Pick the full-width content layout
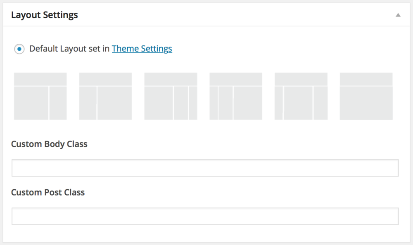The width and height of the screenshot is (413, 245). [x=366, y=96]
